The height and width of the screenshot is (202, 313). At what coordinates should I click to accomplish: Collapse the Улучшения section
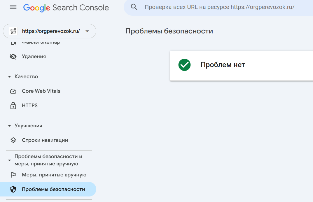[x=9, y=126]
